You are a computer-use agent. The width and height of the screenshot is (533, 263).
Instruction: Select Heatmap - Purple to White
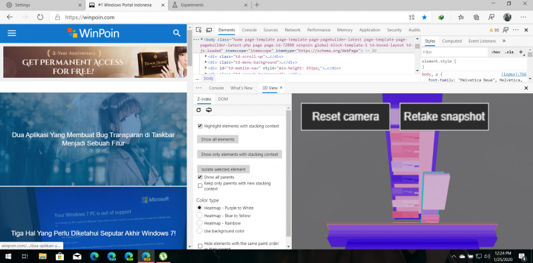tap(199, 208)
